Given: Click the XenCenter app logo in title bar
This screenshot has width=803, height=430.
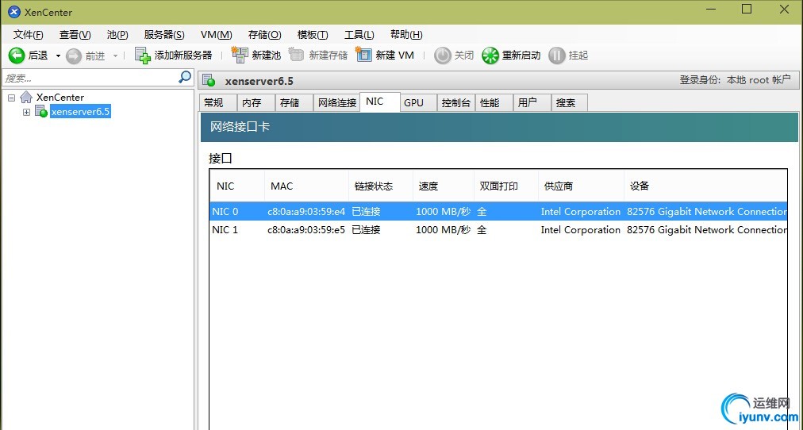Looking at the screenshot, I should 13,11.
